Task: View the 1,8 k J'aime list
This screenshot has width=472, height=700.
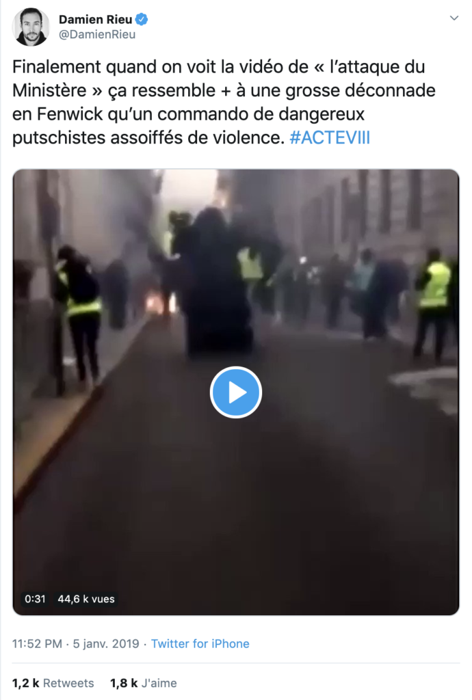Action: 144,683
